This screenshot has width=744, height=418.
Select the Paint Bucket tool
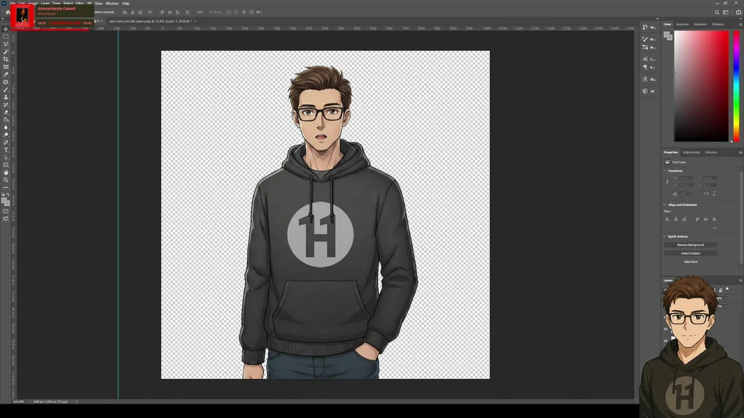point(6,120)
